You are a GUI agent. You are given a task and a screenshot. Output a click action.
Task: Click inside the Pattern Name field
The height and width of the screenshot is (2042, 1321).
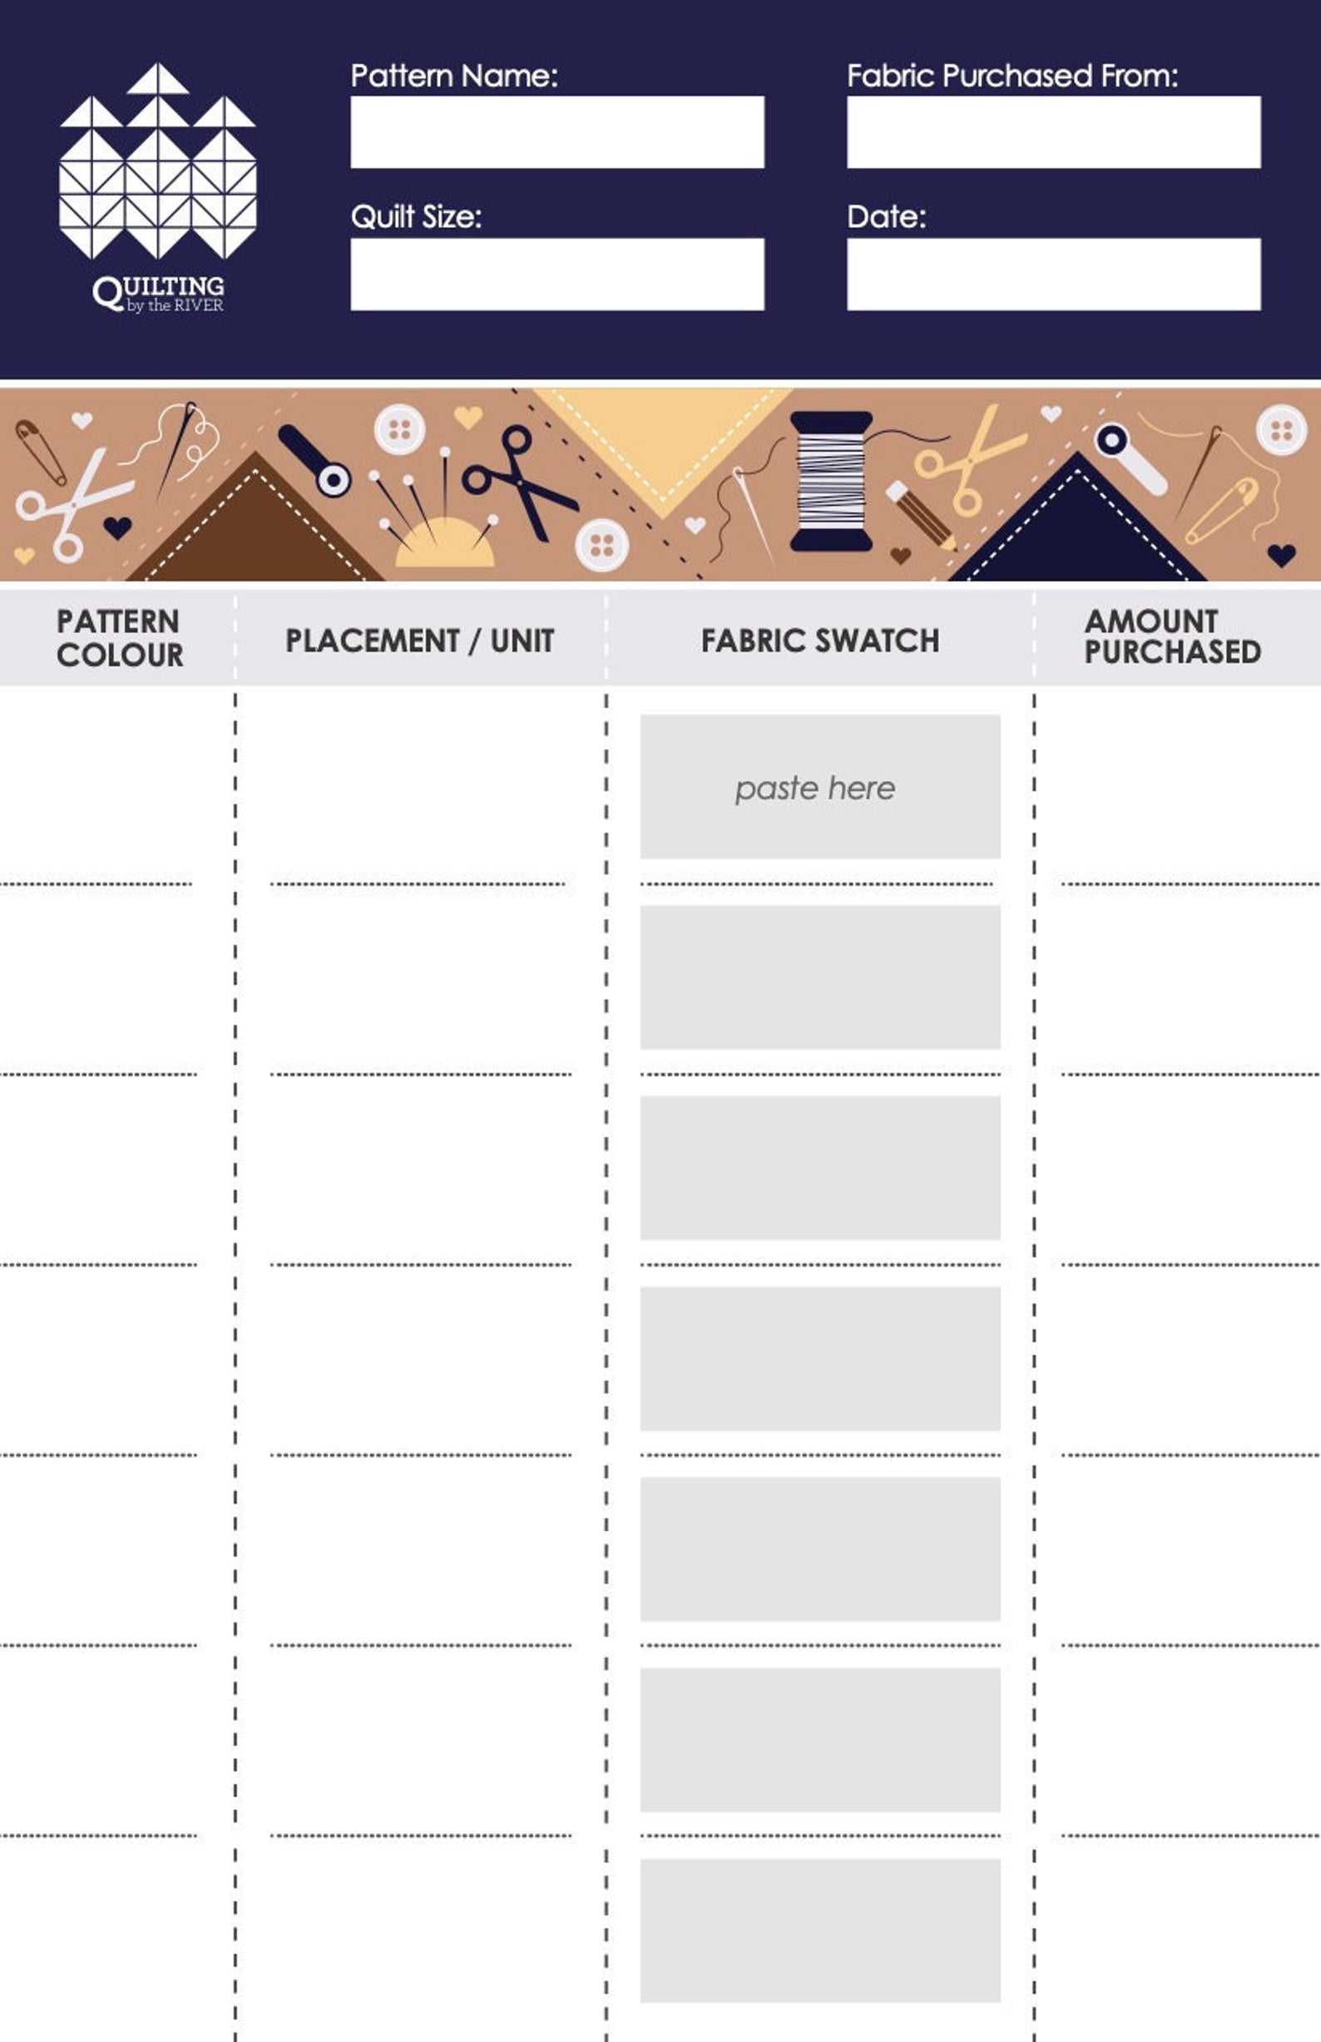pyautogui.click(x=557, y=132)
